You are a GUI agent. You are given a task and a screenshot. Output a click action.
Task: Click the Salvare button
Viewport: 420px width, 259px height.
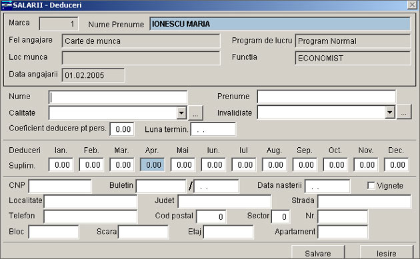pyautogui.click(x=318, y=252)
